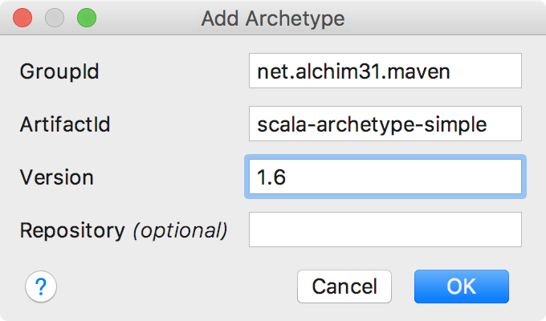Click the "Add Archetype" title bar text
The height and width of the screenshot is (321, 546).
(x=273, y=18)
